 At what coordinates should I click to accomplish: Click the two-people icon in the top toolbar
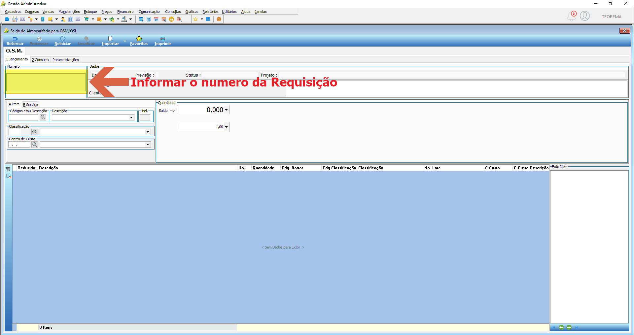[15, 19]
